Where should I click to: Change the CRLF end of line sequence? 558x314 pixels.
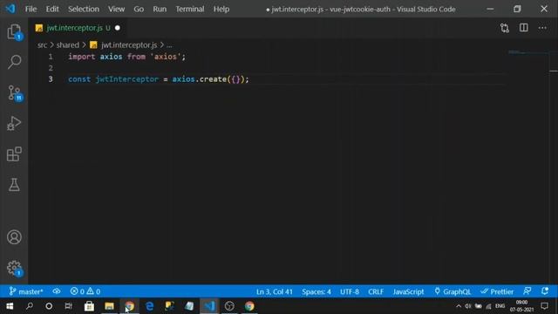coord(376,291)
